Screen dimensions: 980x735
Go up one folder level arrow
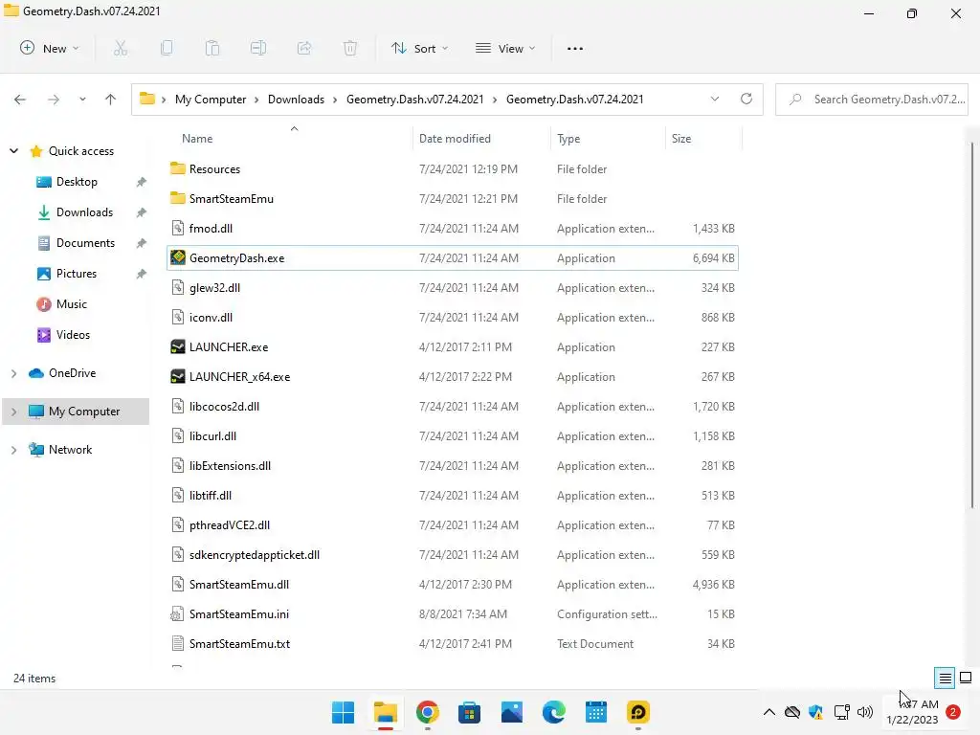111,100
